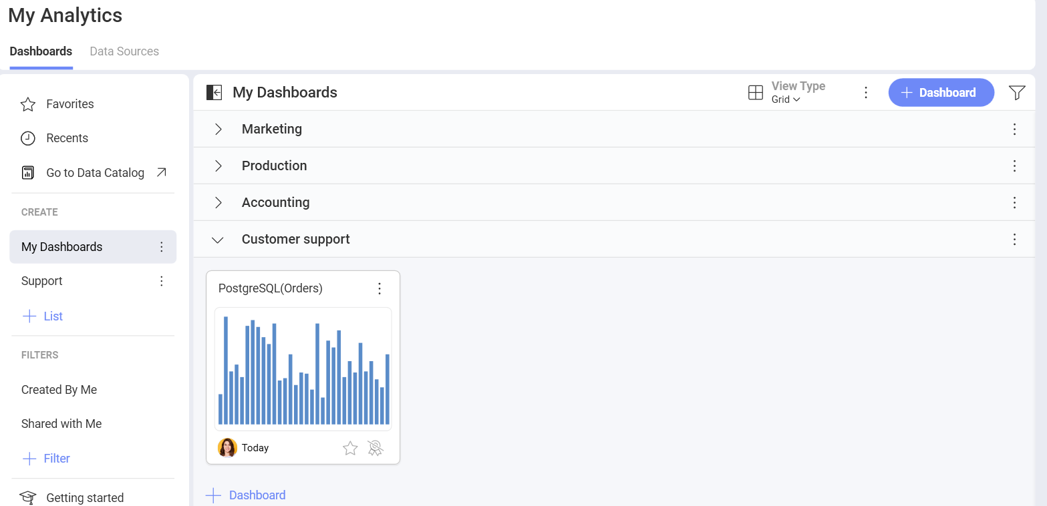Image resolution: width=1047 pixels, height=506 pixels.
Task: Apply Shared with Me filter
Action: (x=61, y=424)
